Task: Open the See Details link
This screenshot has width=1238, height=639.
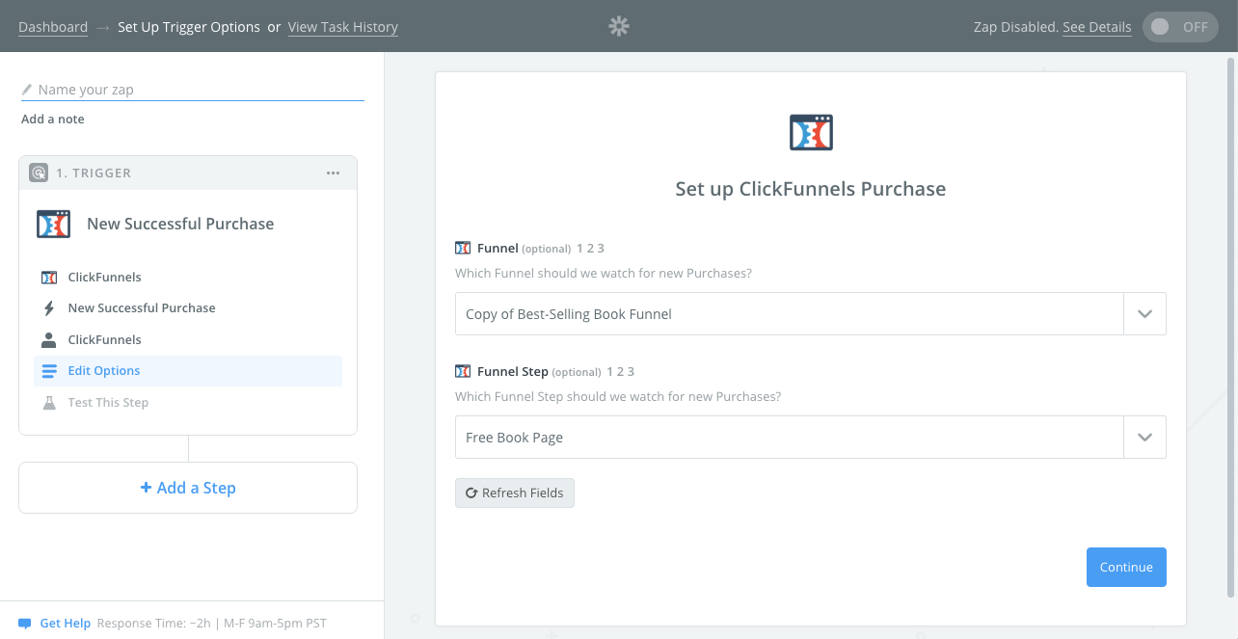Action: [x=1097, y=27]
